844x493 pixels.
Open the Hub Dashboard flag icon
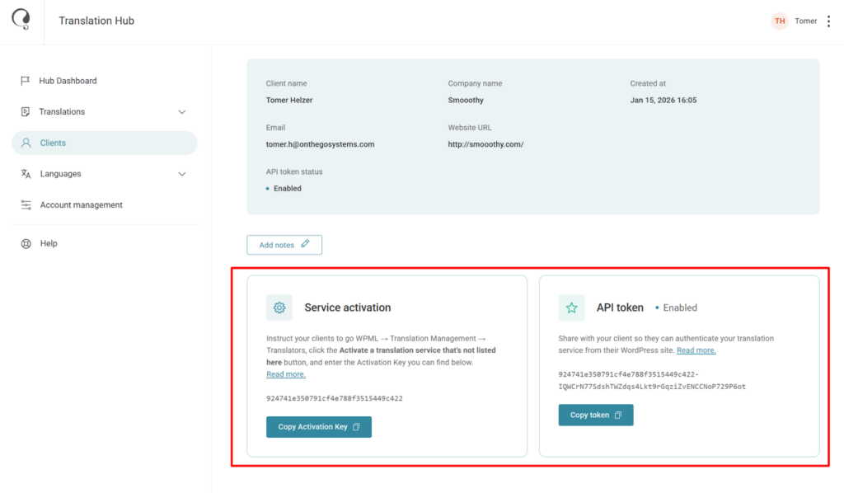[26, 80]
